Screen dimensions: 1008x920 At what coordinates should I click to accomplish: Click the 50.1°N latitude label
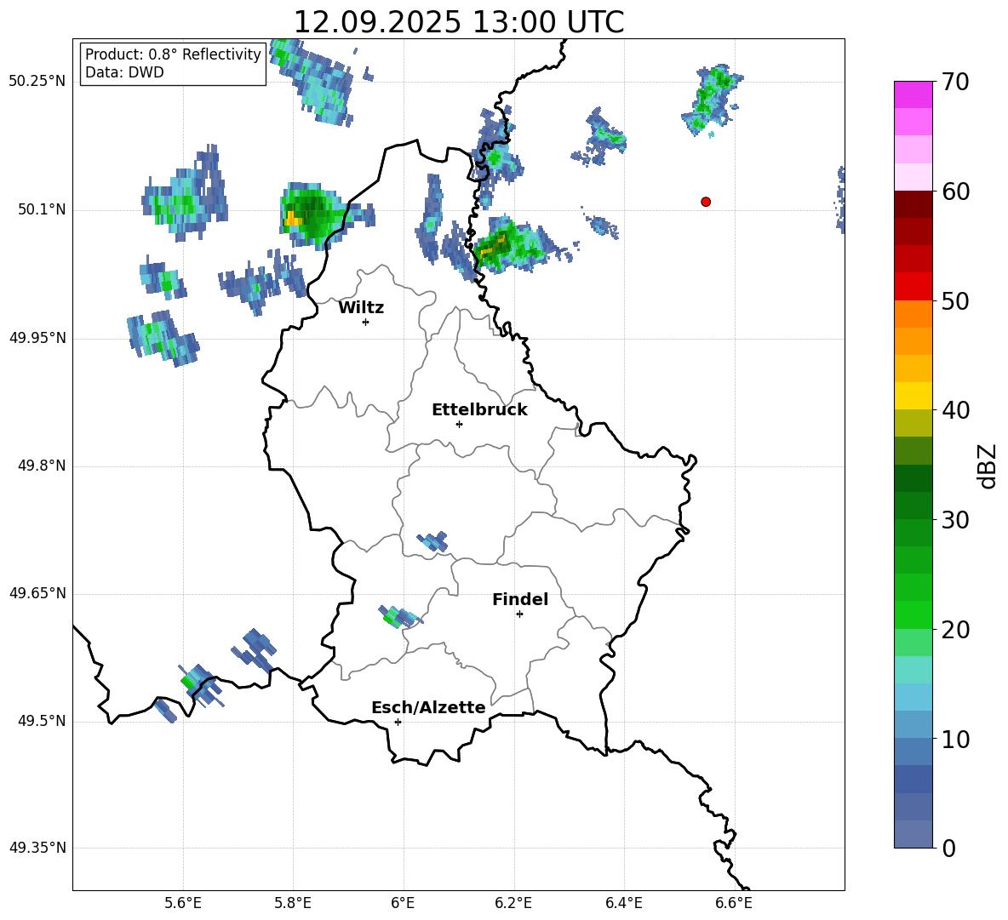(42, 209)
